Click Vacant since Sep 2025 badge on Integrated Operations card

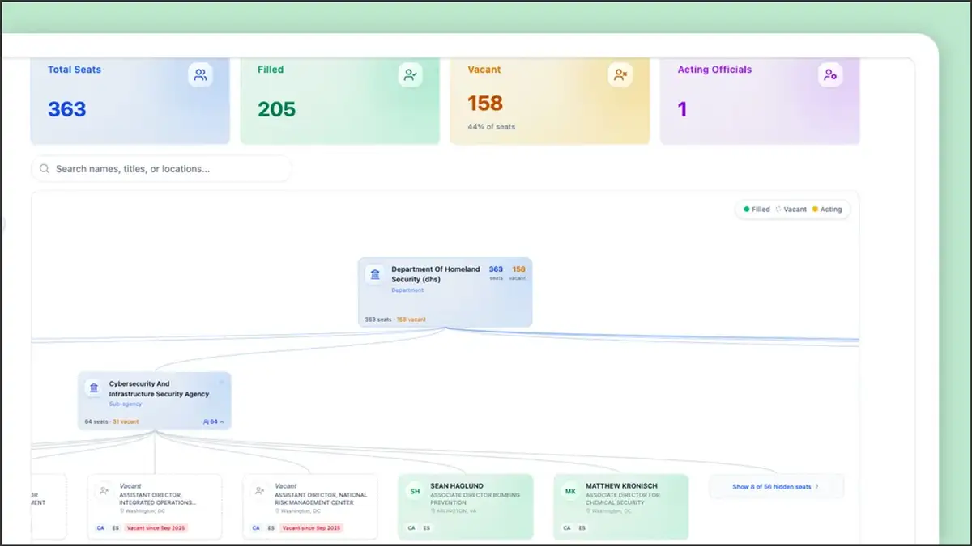(156, 527)
